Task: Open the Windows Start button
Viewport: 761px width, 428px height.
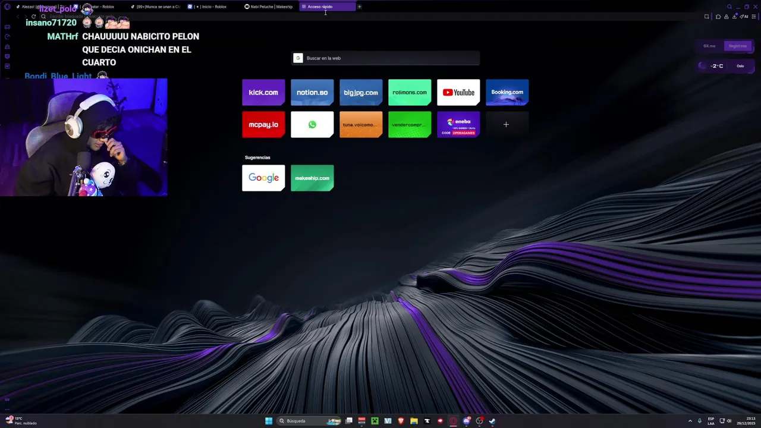Action: pos(269,421)
